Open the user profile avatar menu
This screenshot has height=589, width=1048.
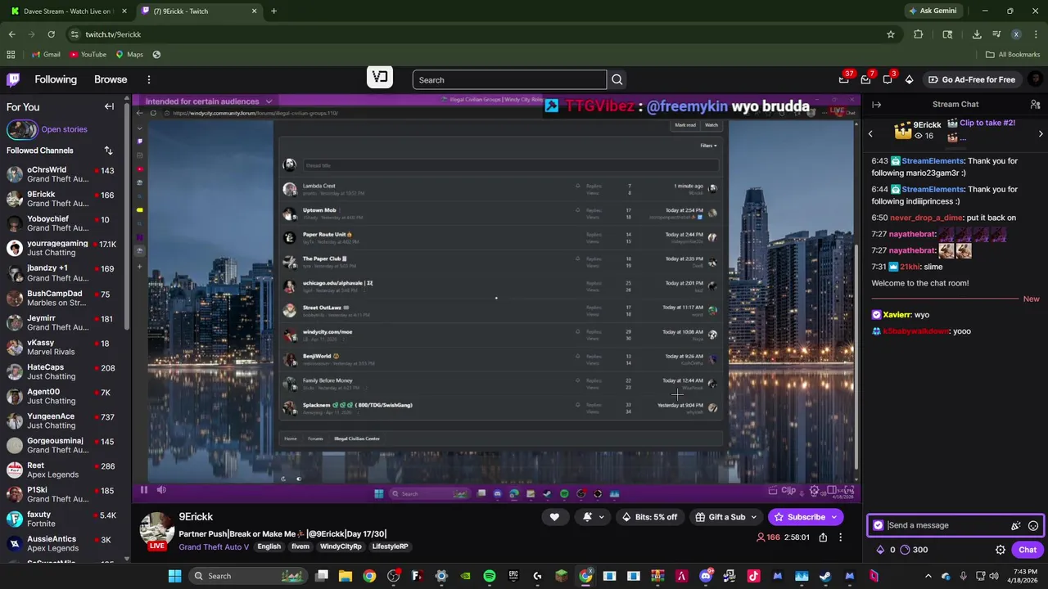coord(1034,79)
